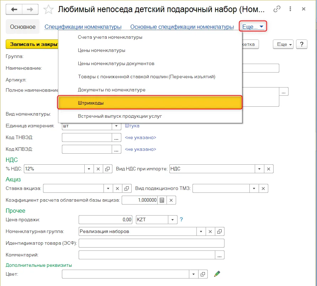The height and width of the screenshot is (286, 317).
Task: Clear the Ставка акциза field
Action: point(117,189)
